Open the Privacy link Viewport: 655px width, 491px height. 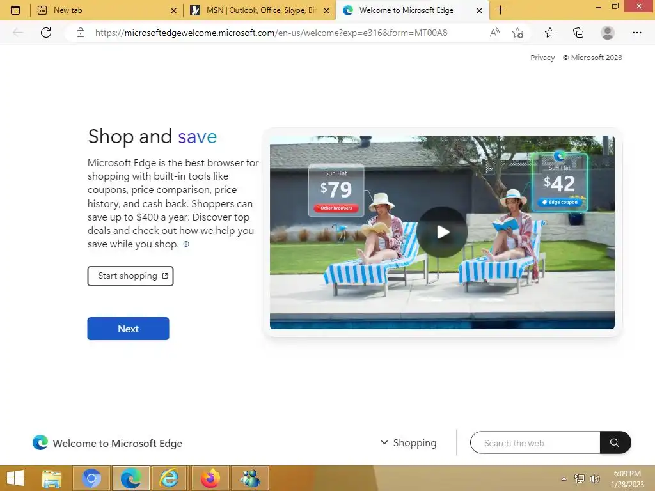coord(542,58)
